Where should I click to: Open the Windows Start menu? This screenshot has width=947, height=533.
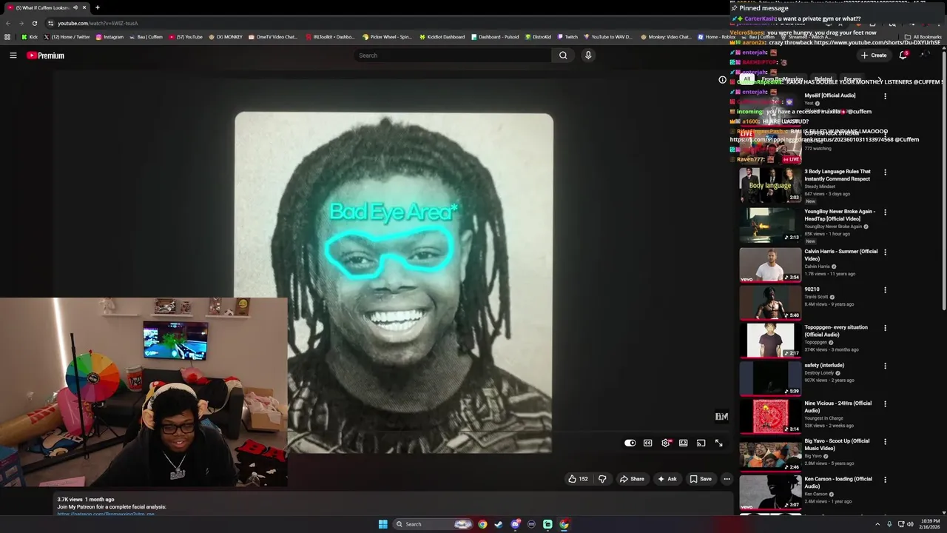[x=382, y=524]
